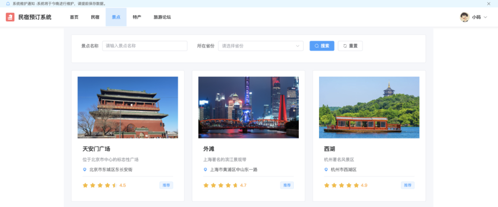
Task: Click the address 上海市黄浦区中山东一路
Action: [x=234, y=170]
